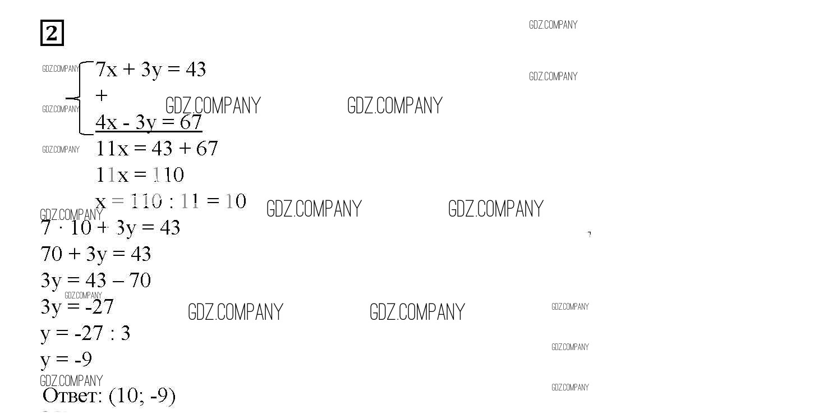Click the result line y = -9
Image resolution: width=819 pixels, height=418 pixels.
coord(66,359)
